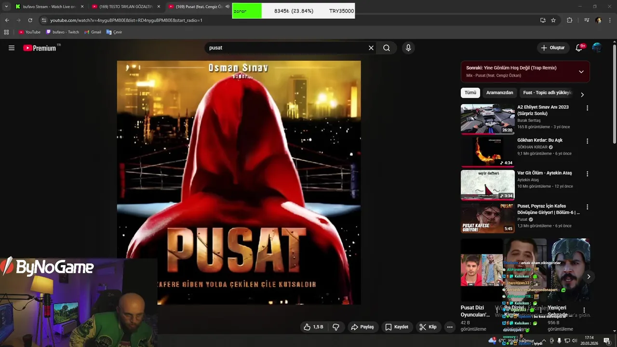617x347 pixels.
Task: Open the Chrome apps grid shortcut
Action: point(6,32)
